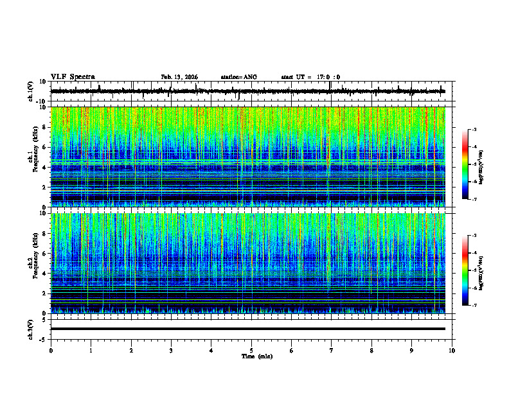Click inside the ch.2 spectrogram panel
This screenshot has width=509, height=393.
(248, 263)
